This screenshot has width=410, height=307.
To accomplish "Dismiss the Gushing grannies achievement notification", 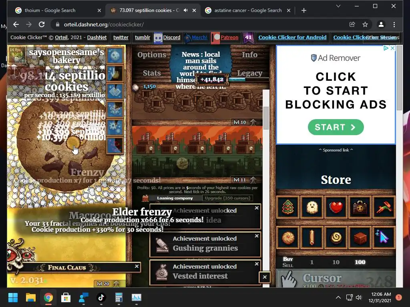I will click(257, 236).
